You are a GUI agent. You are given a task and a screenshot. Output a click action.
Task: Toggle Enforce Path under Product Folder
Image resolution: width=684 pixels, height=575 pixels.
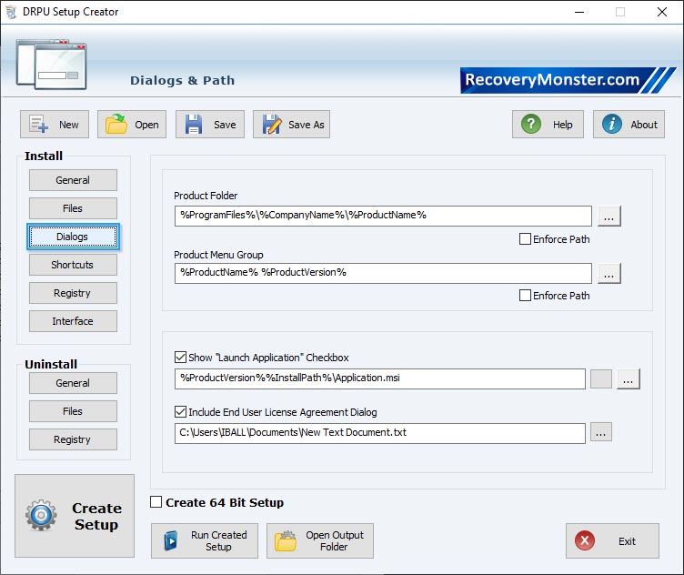(525, 239)
